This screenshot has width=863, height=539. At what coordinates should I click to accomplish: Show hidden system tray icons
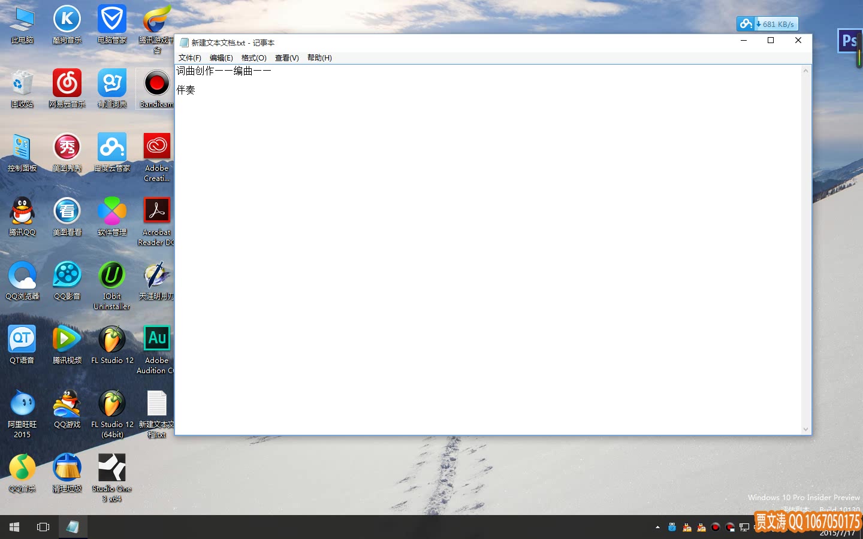pos(657,528)
